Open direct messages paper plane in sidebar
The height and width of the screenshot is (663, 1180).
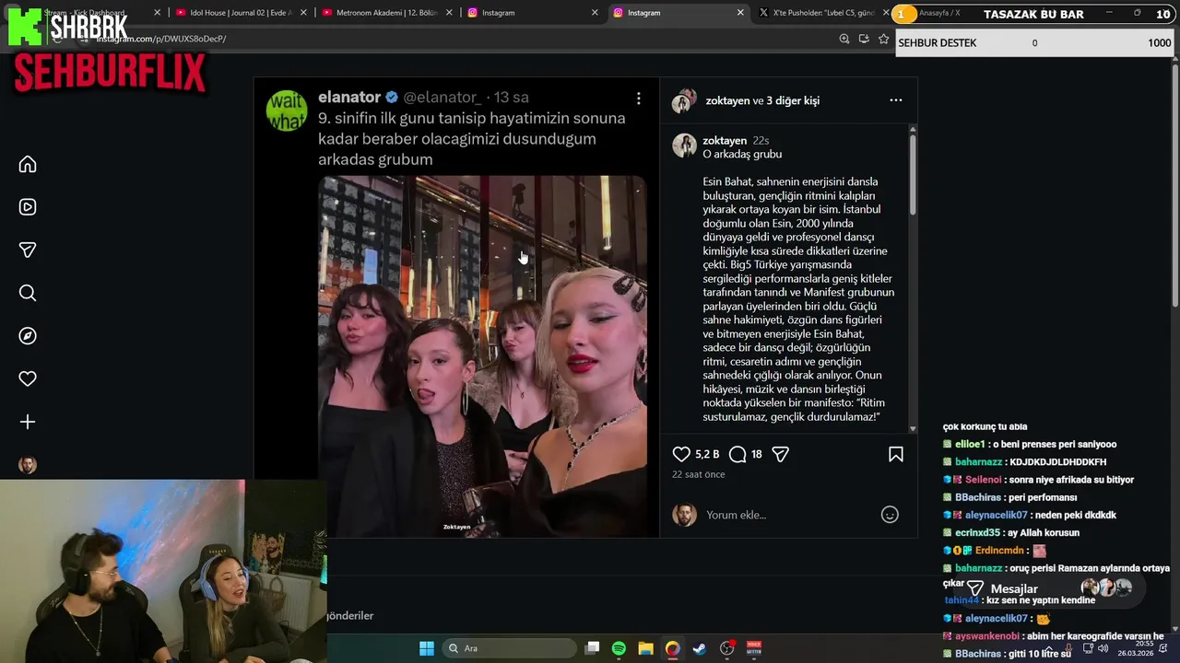(28, 250)
